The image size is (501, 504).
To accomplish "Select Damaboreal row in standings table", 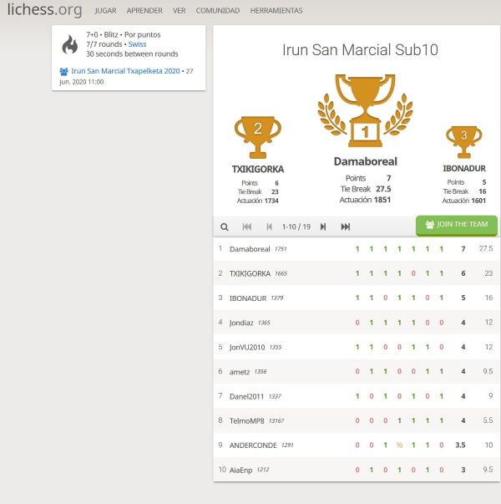I will coord(355,249).
